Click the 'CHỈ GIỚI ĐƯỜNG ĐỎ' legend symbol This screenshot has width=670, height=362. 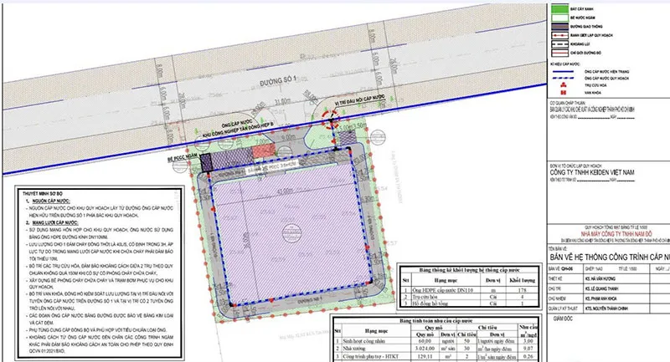click(559, 53)
